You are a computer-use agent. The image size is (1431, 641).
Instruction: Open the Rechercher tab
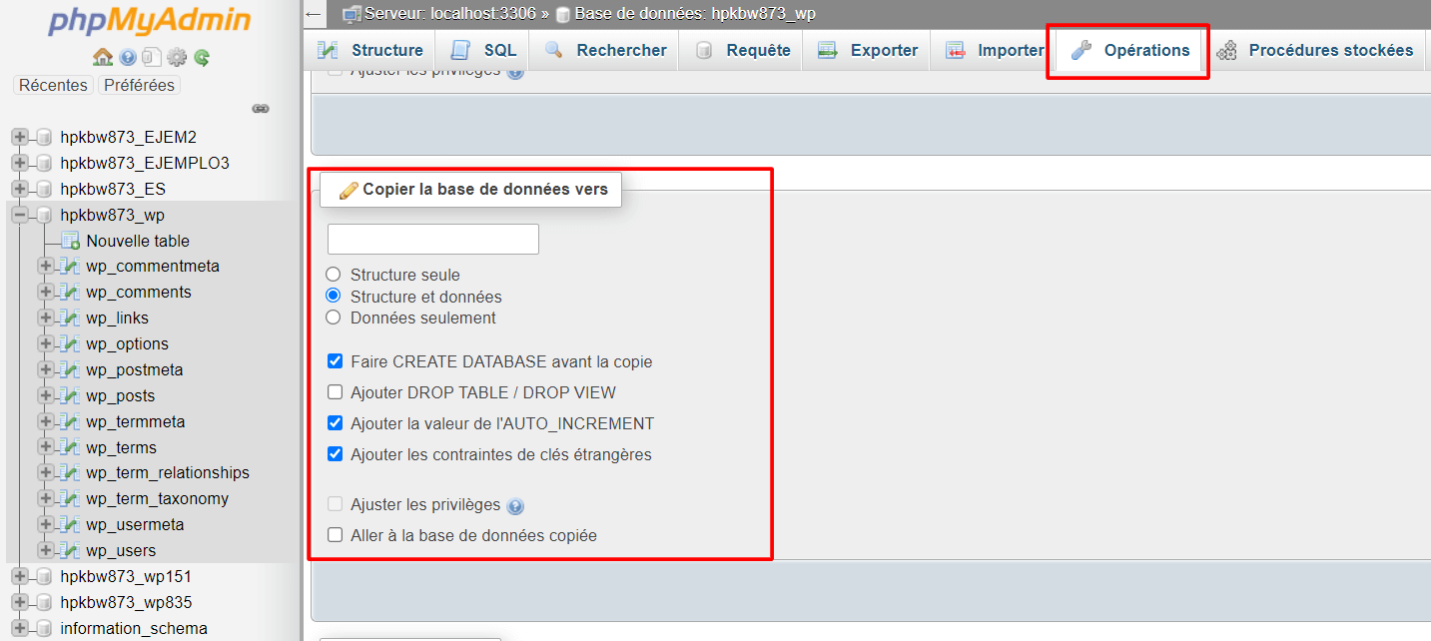[x=605, y=50]
